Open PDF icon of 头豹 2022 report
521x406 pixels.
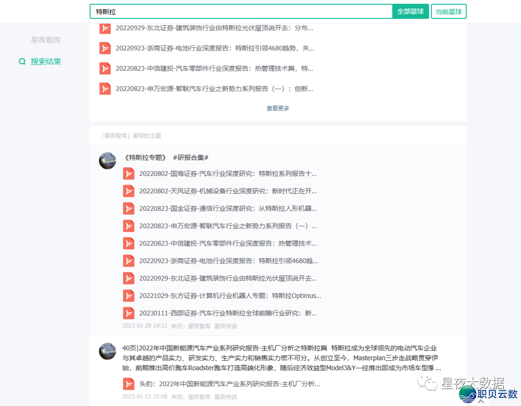coord(129,384)
